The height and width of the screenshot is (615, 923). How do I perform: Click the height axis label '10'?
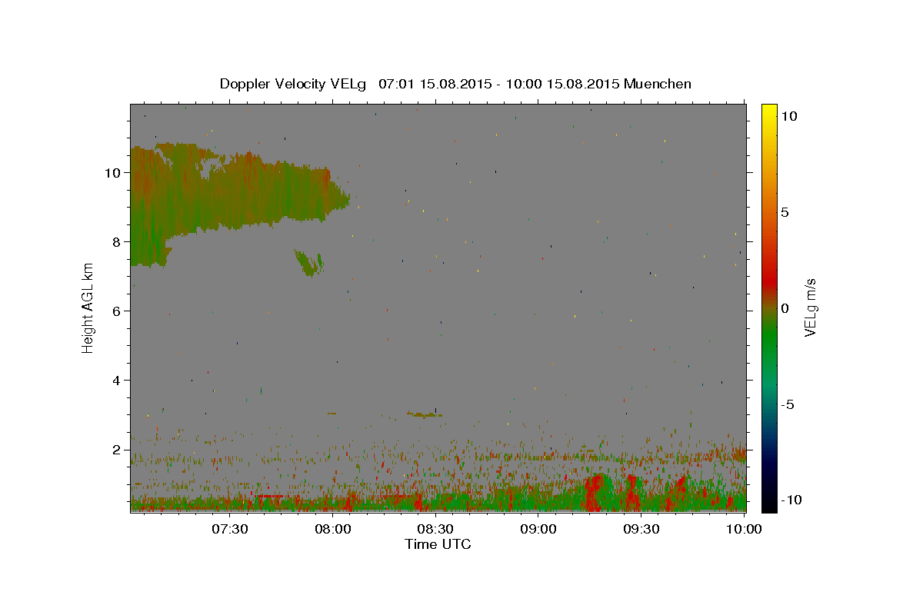click(115, 172)
